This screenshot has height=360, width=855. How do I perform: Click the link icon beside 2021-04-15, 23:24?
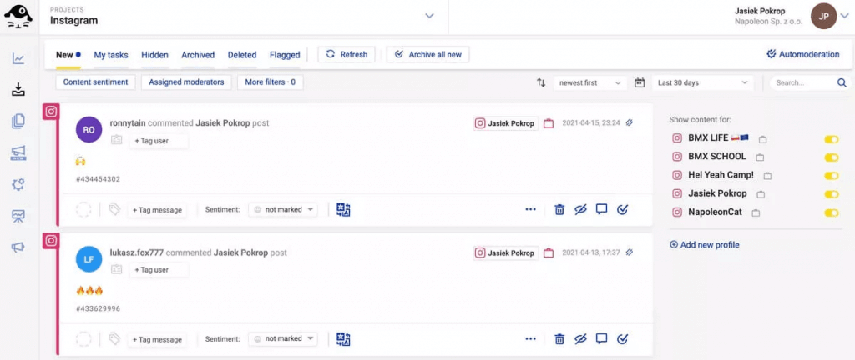coord(630,122)
